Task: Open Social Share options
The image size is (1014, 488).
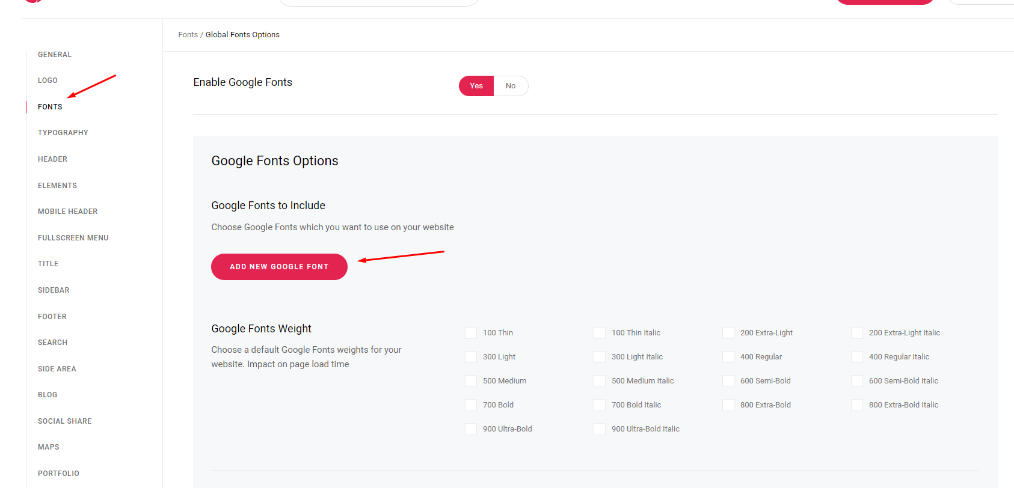Action: click(x=65, y=421)
